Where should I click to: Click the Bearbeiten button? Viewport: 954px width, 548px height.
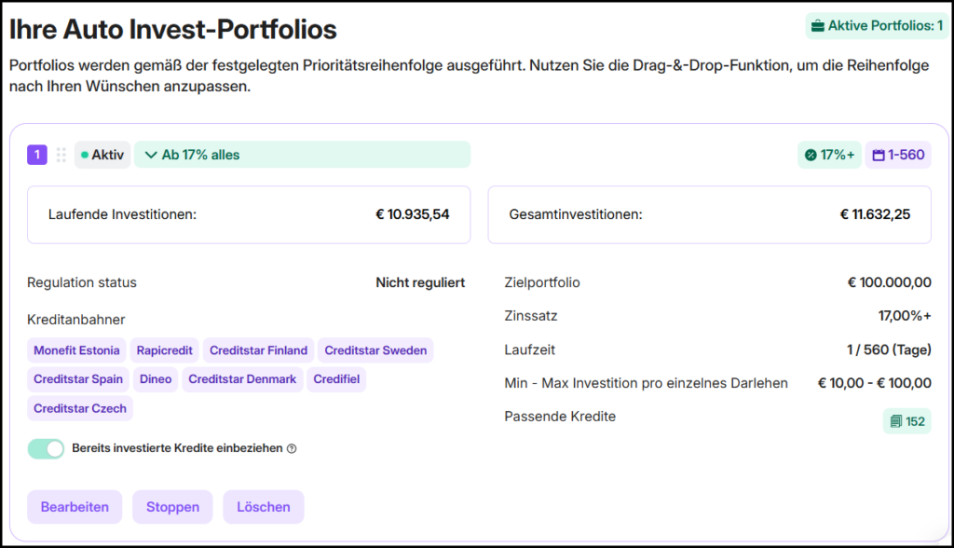(75, 507)
